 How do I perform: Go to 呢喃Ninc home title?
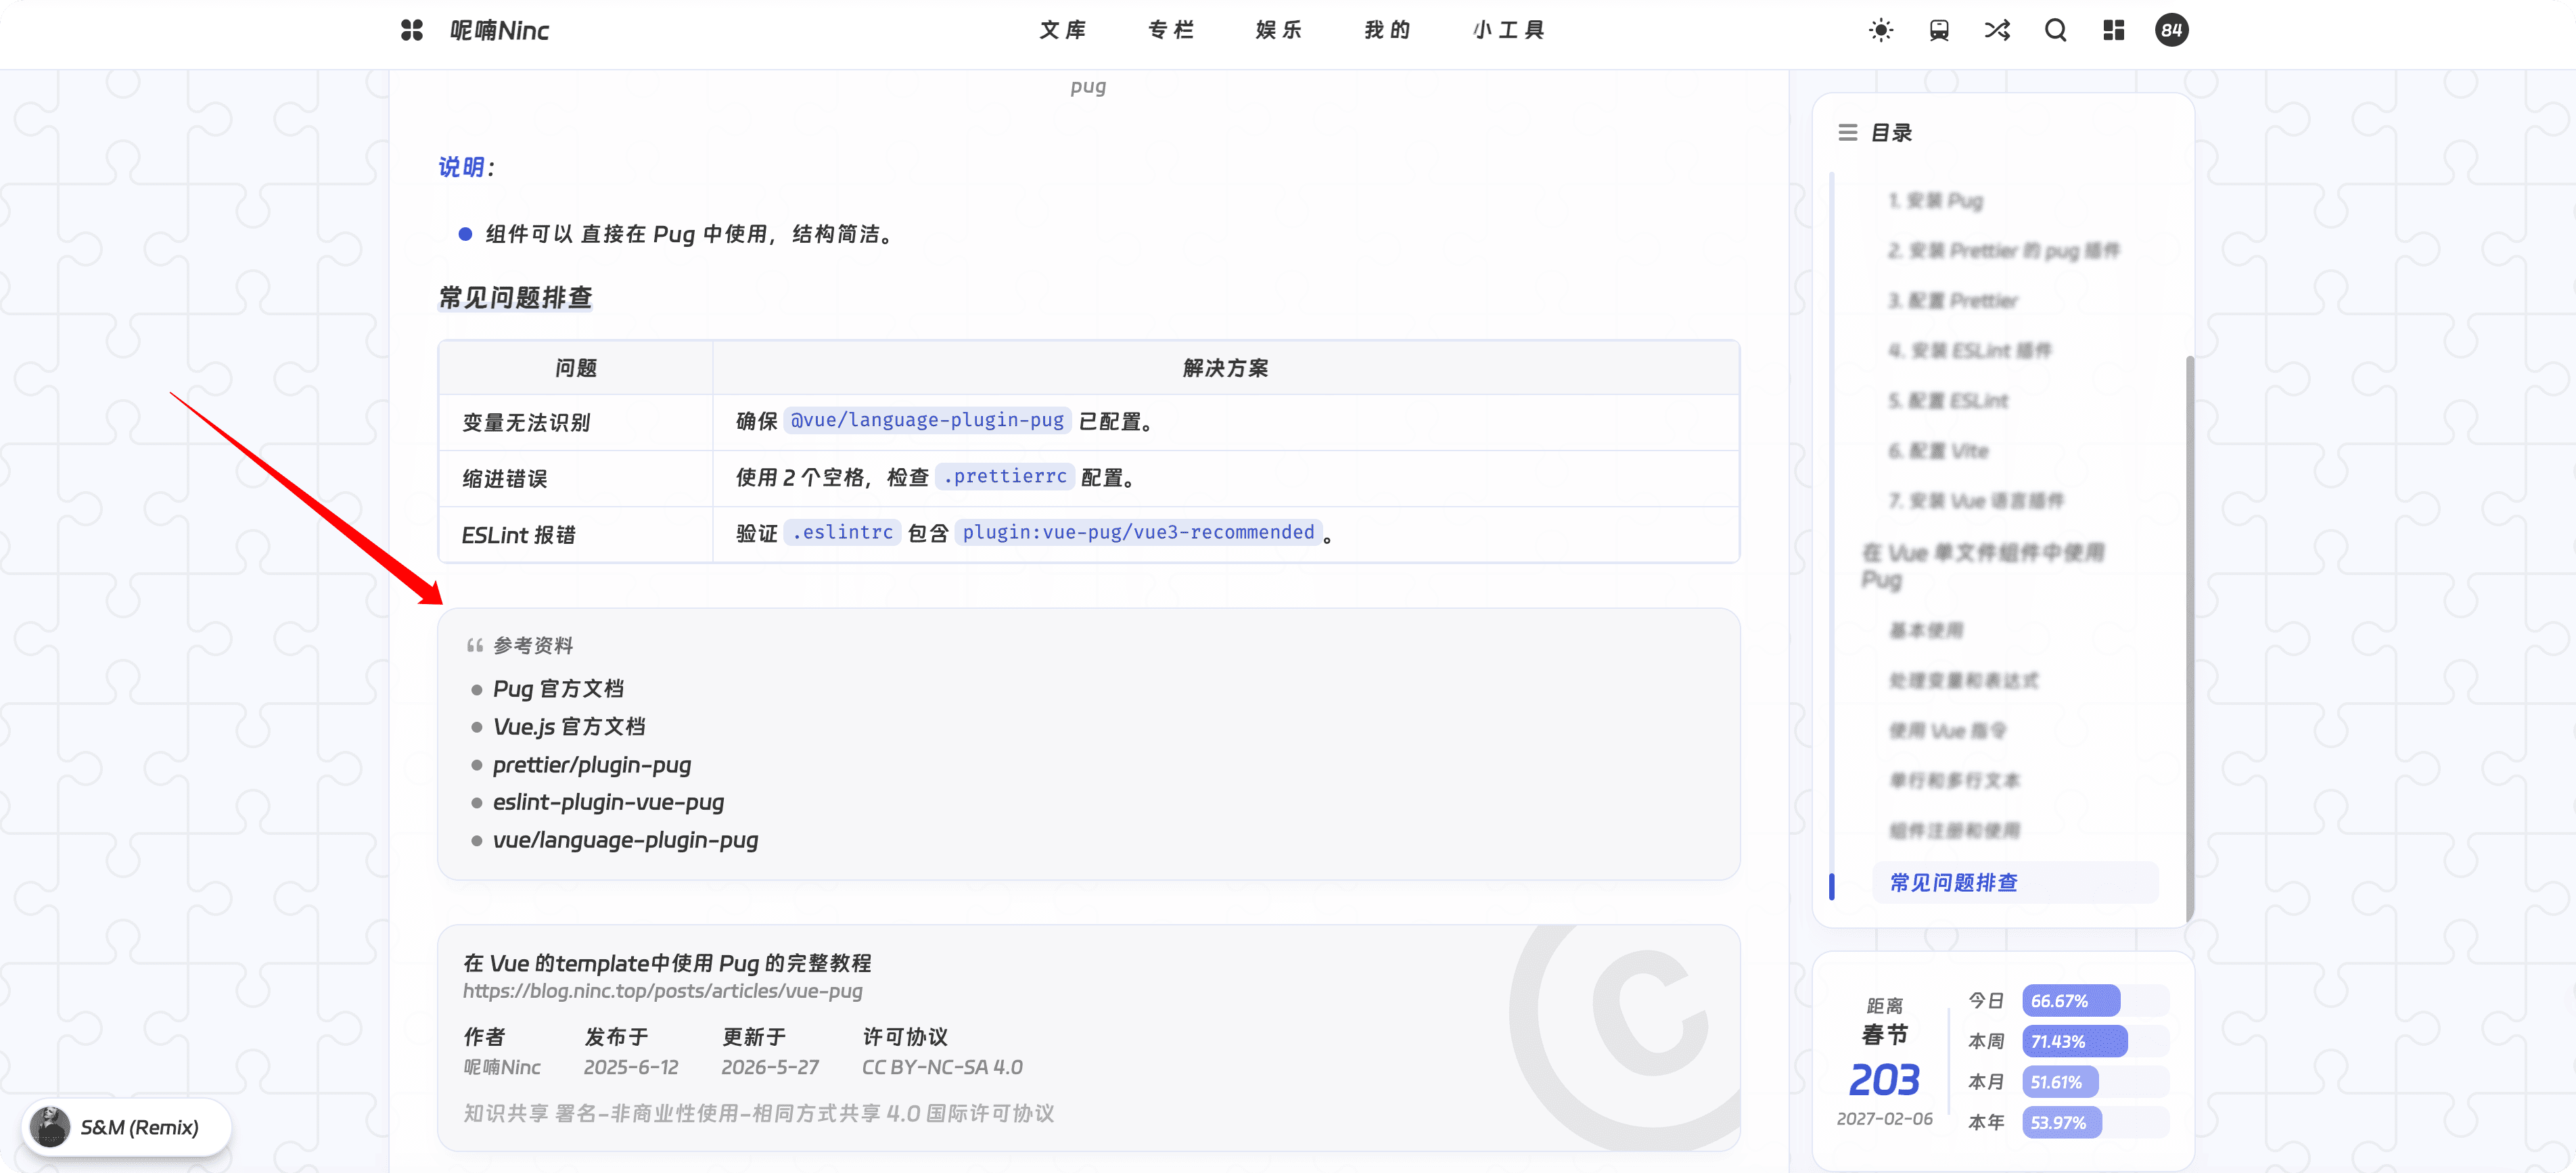499,30
